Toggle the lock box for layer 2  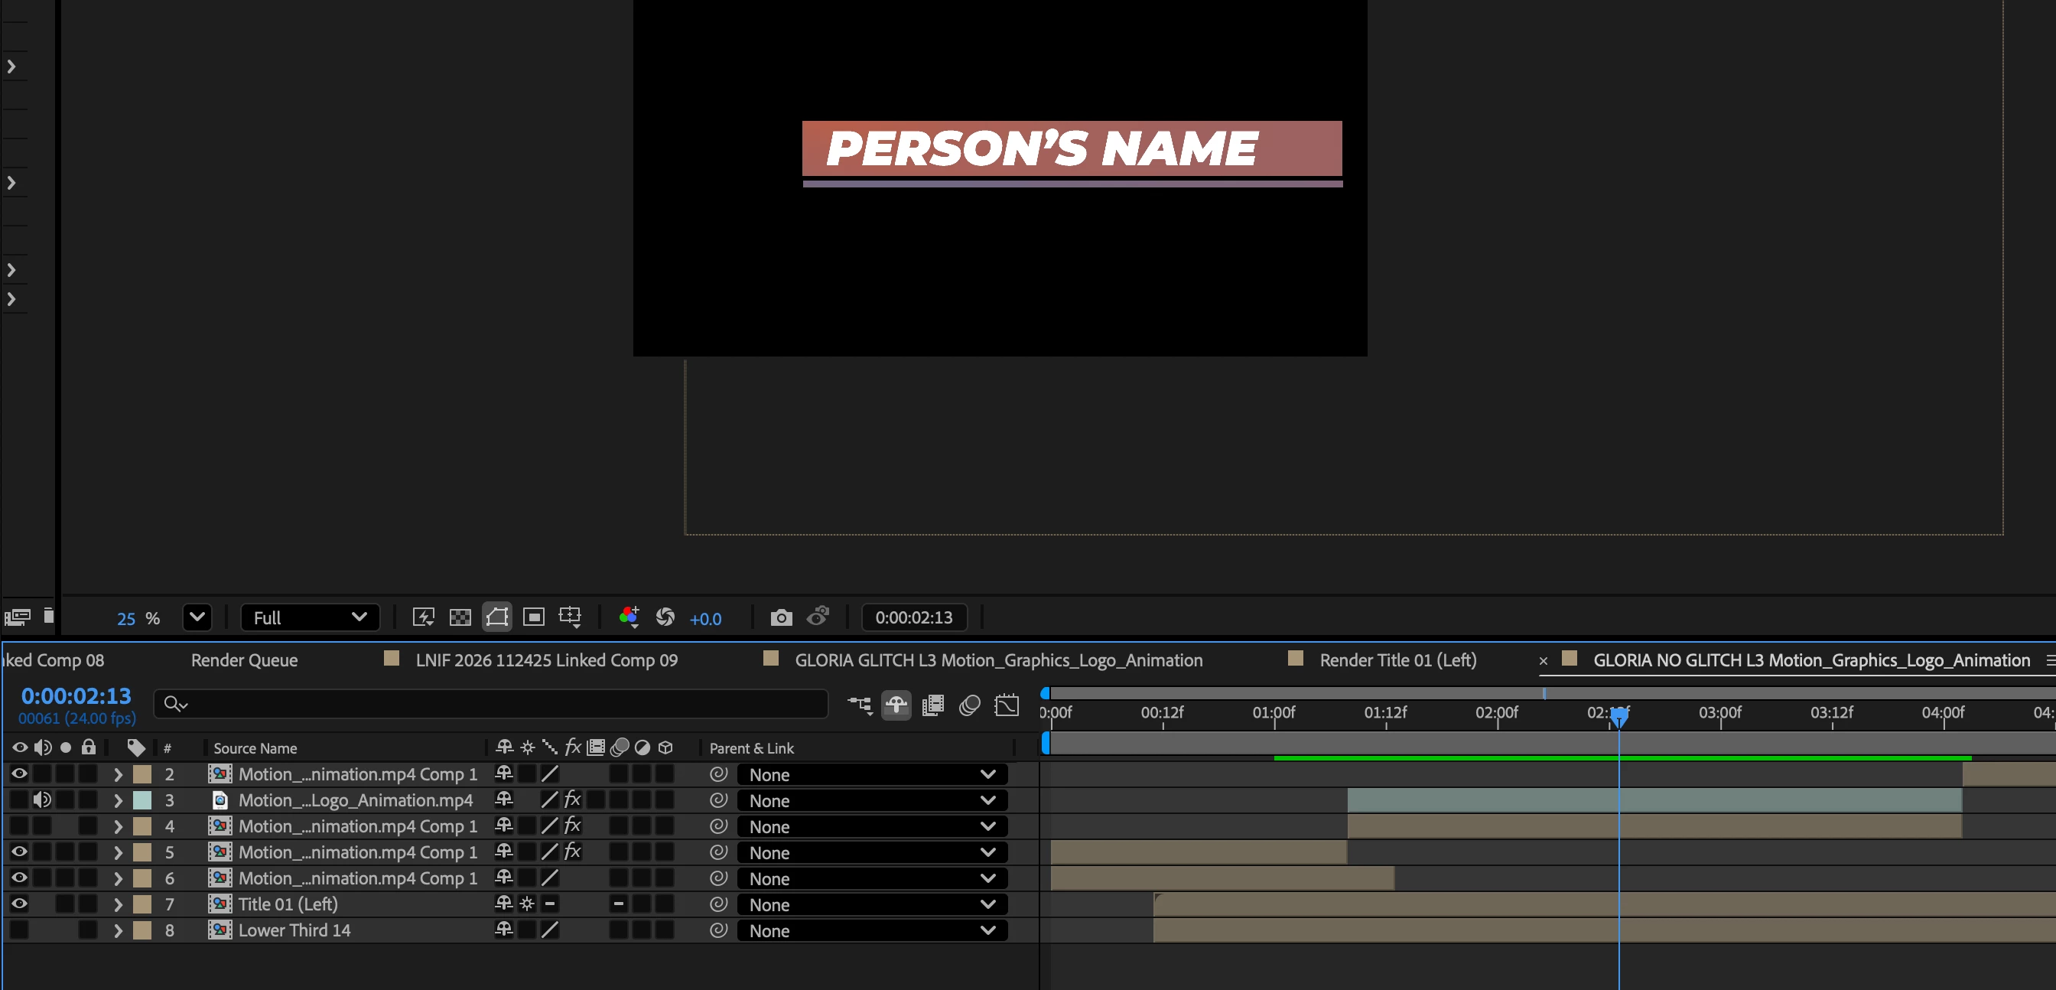89,774
